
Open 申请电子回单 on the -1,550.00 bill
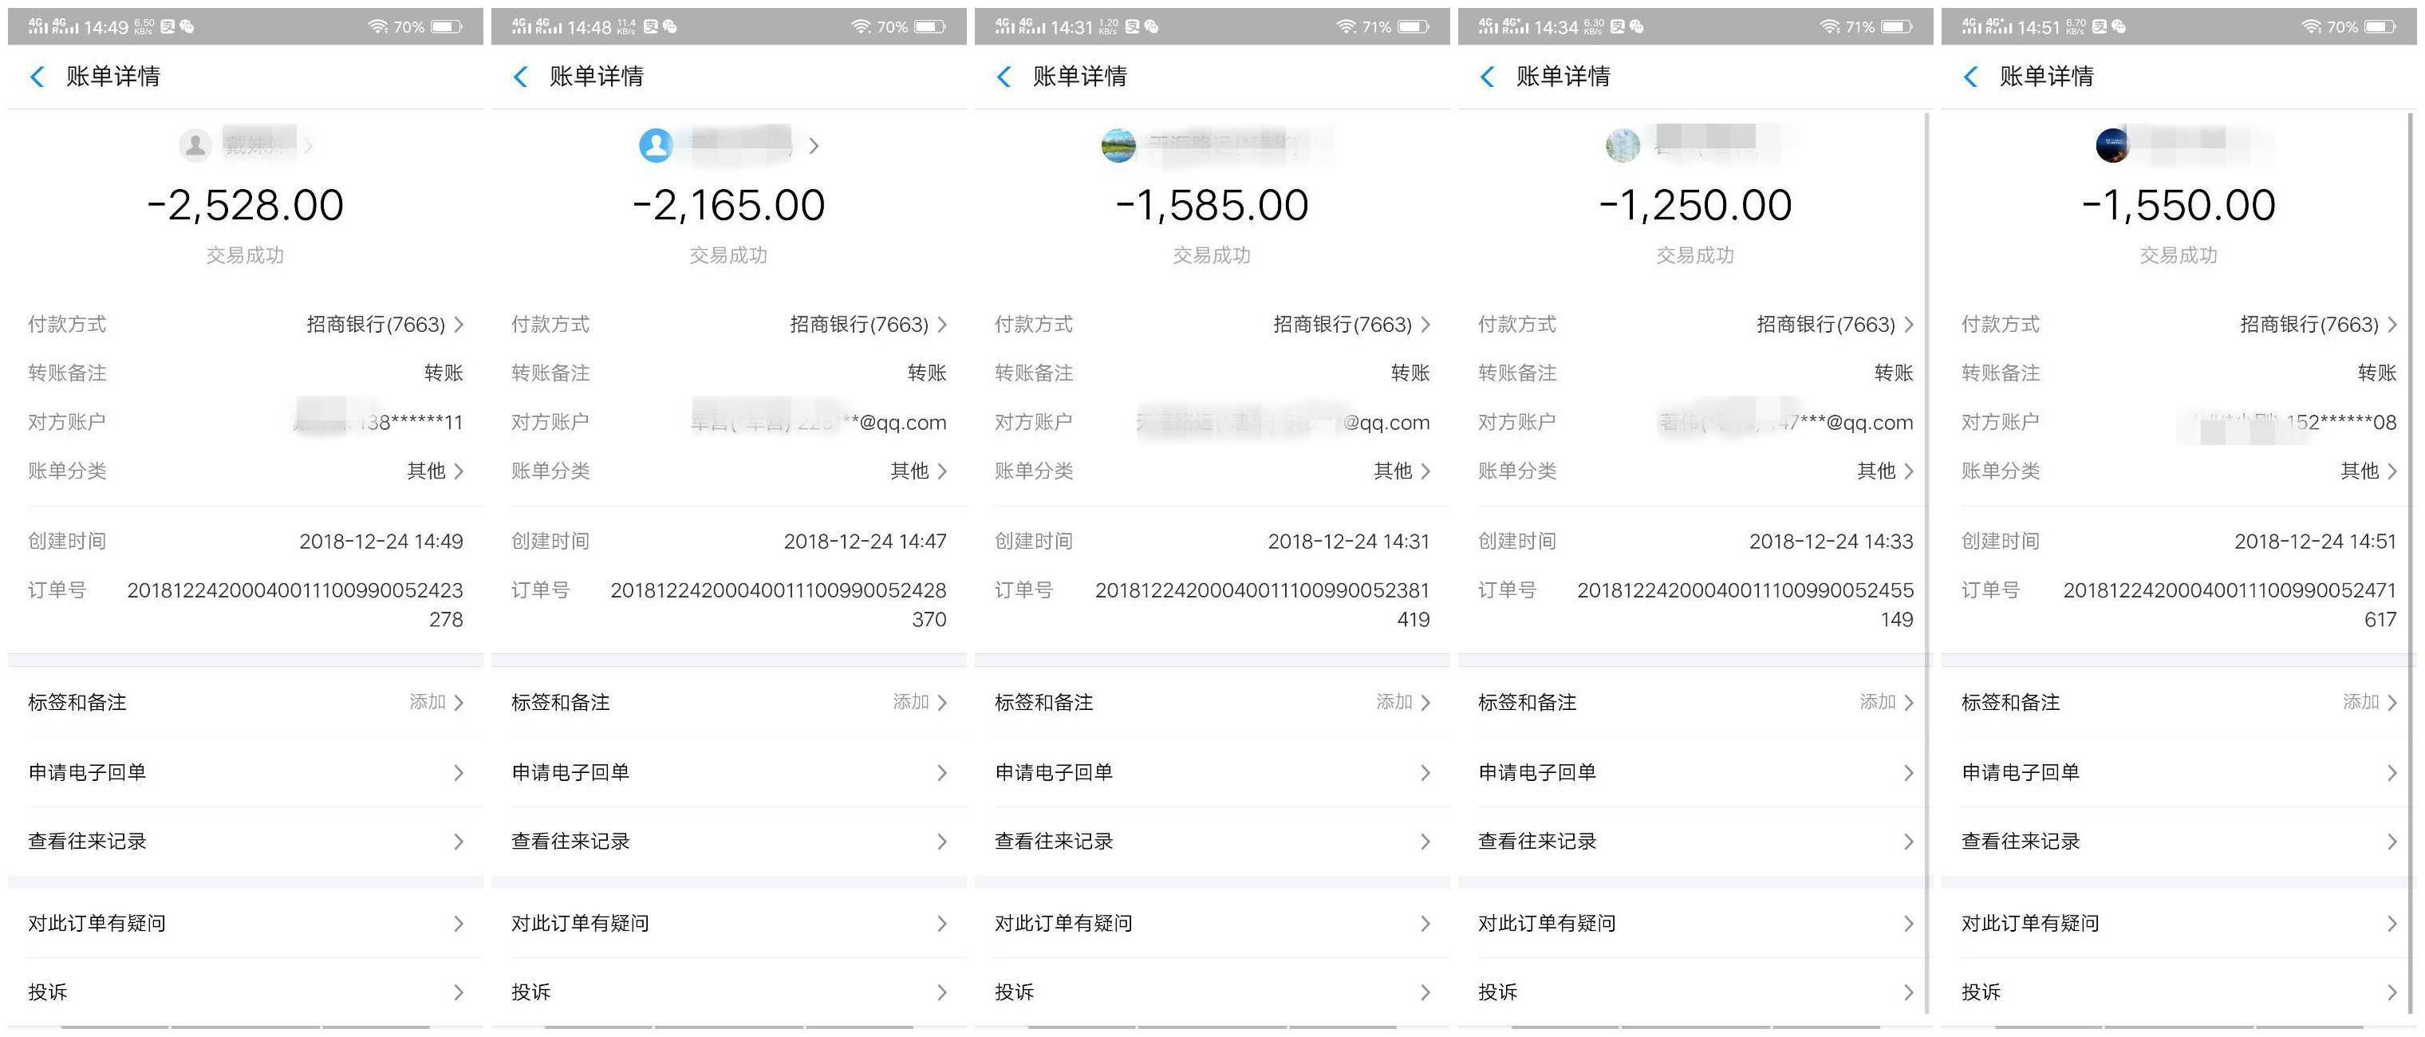pos(2179,773)
